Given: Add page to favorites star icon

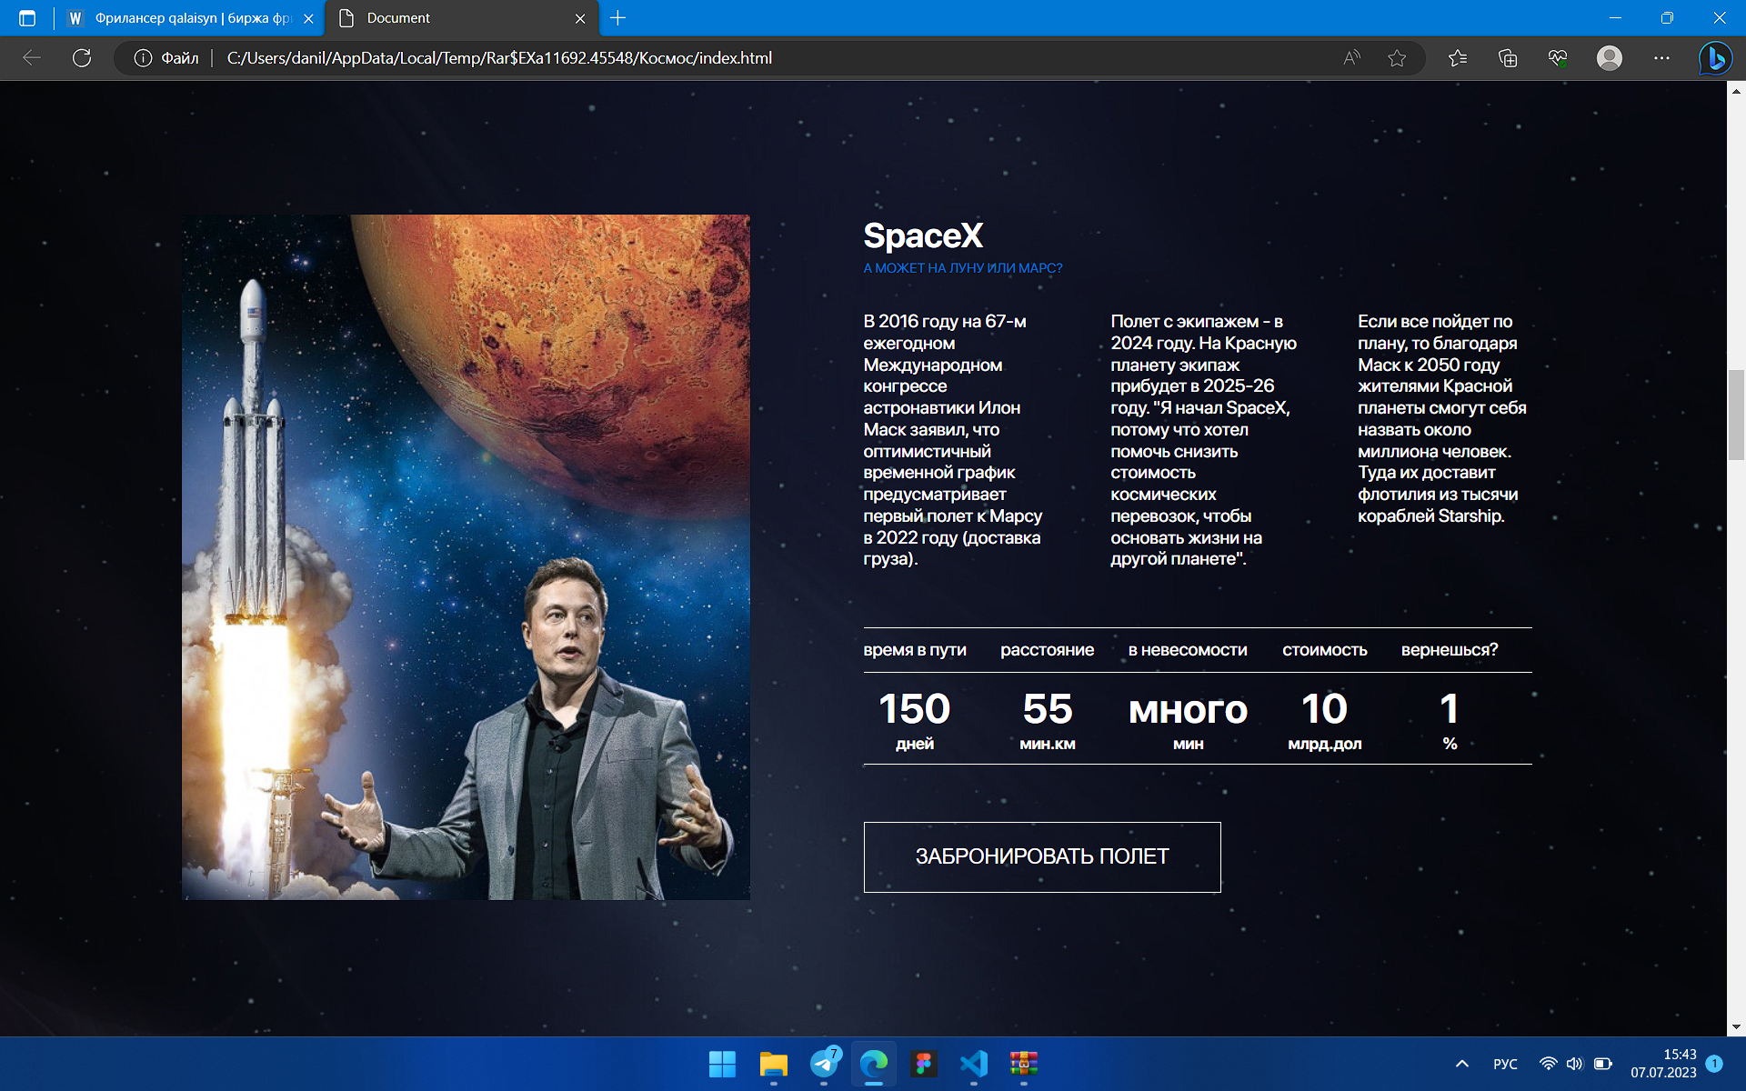Looking at the screenshot, I should 1397,58.
